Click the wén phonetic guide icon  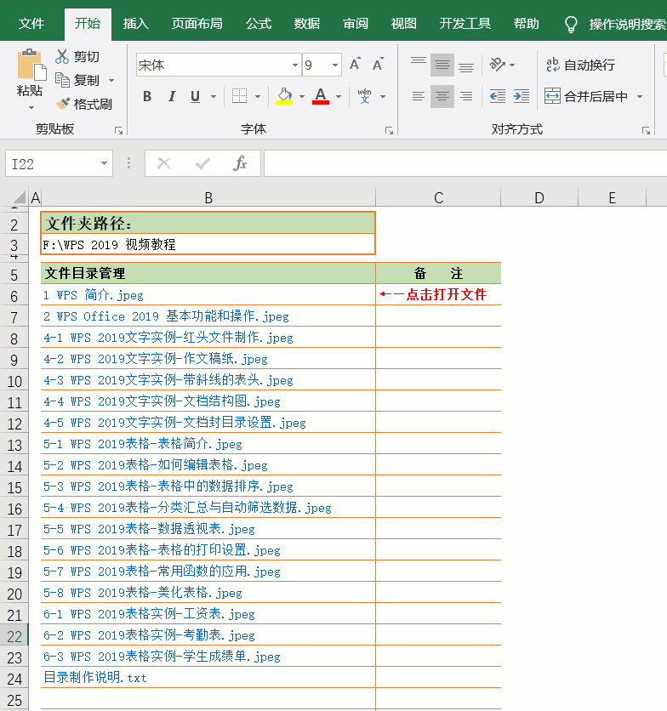[x=364, y=96]
